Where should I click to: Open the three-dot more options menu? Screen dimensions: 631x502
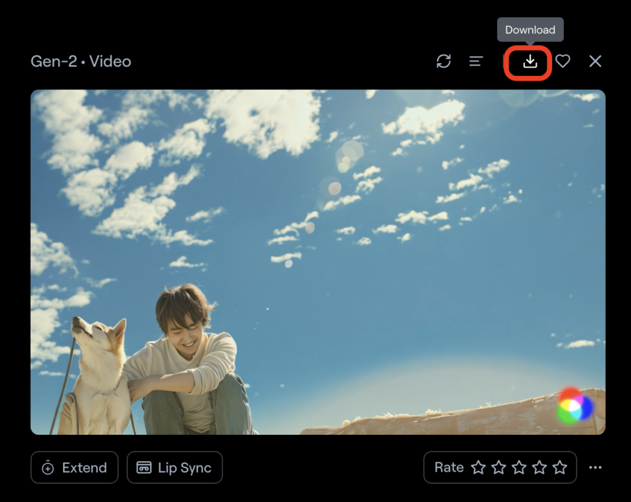click(x=595, y=467)
